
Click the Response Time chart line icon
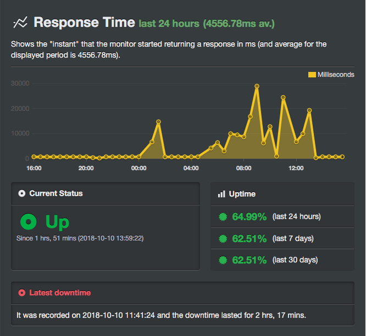[20, 23]
